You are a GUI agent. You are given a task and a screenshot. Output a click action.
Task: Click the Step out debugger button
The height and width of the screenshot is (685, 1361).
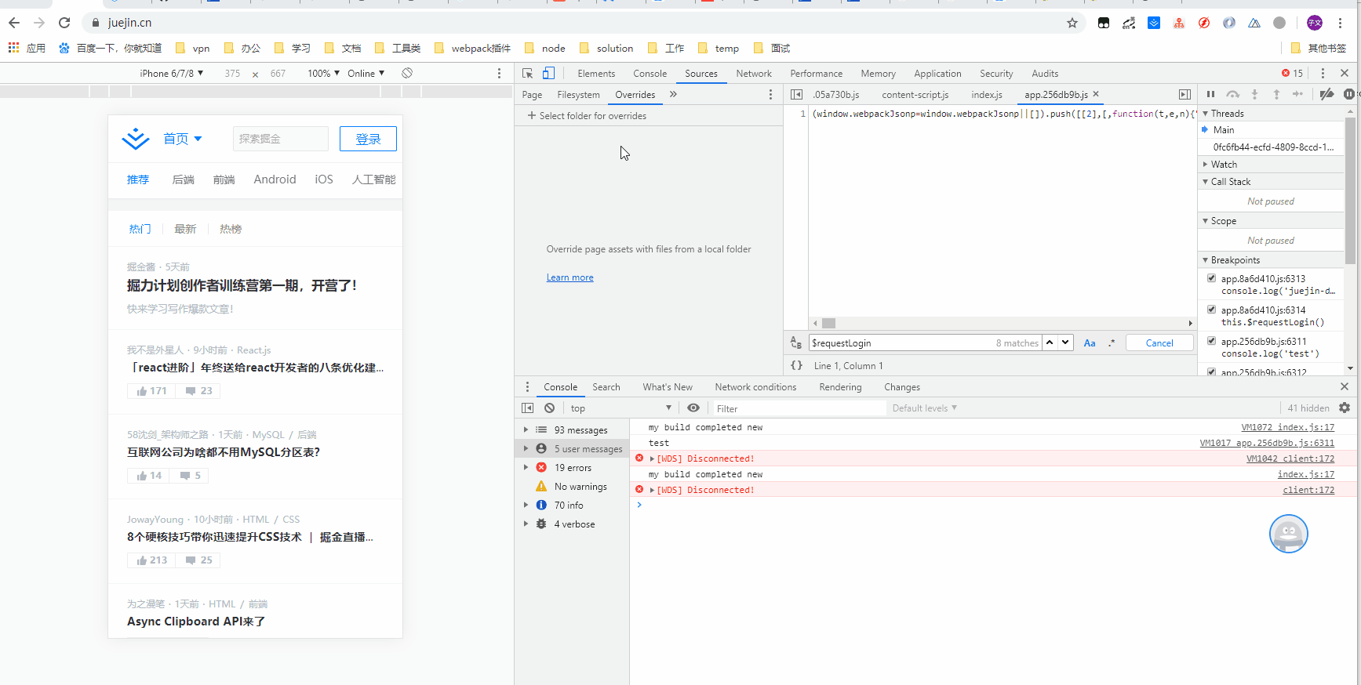[x=1276, y=94]
